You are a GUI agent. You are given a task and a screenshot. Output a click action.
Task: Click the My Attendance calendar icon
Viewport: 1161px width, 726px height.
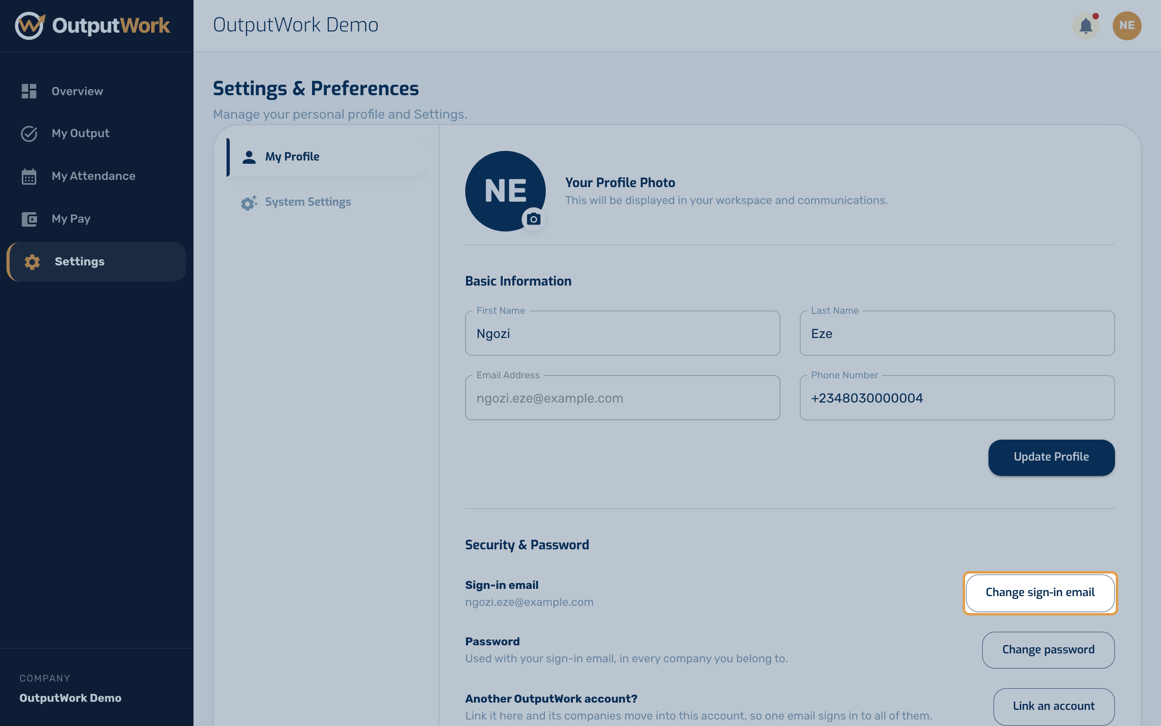point(29,176)
